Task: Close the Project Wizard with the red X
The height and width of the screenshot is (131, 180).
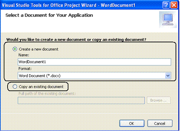Action: point(174,5)
